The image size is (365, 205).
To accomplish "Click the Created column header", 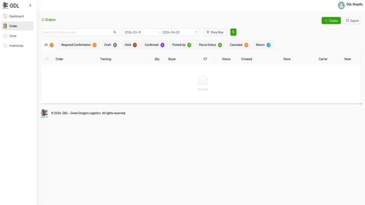I will pos(246,59).
